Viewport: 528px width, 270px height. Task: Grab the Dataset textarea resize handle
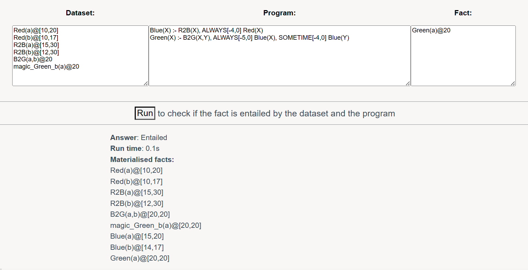click(x=146, y=83)
